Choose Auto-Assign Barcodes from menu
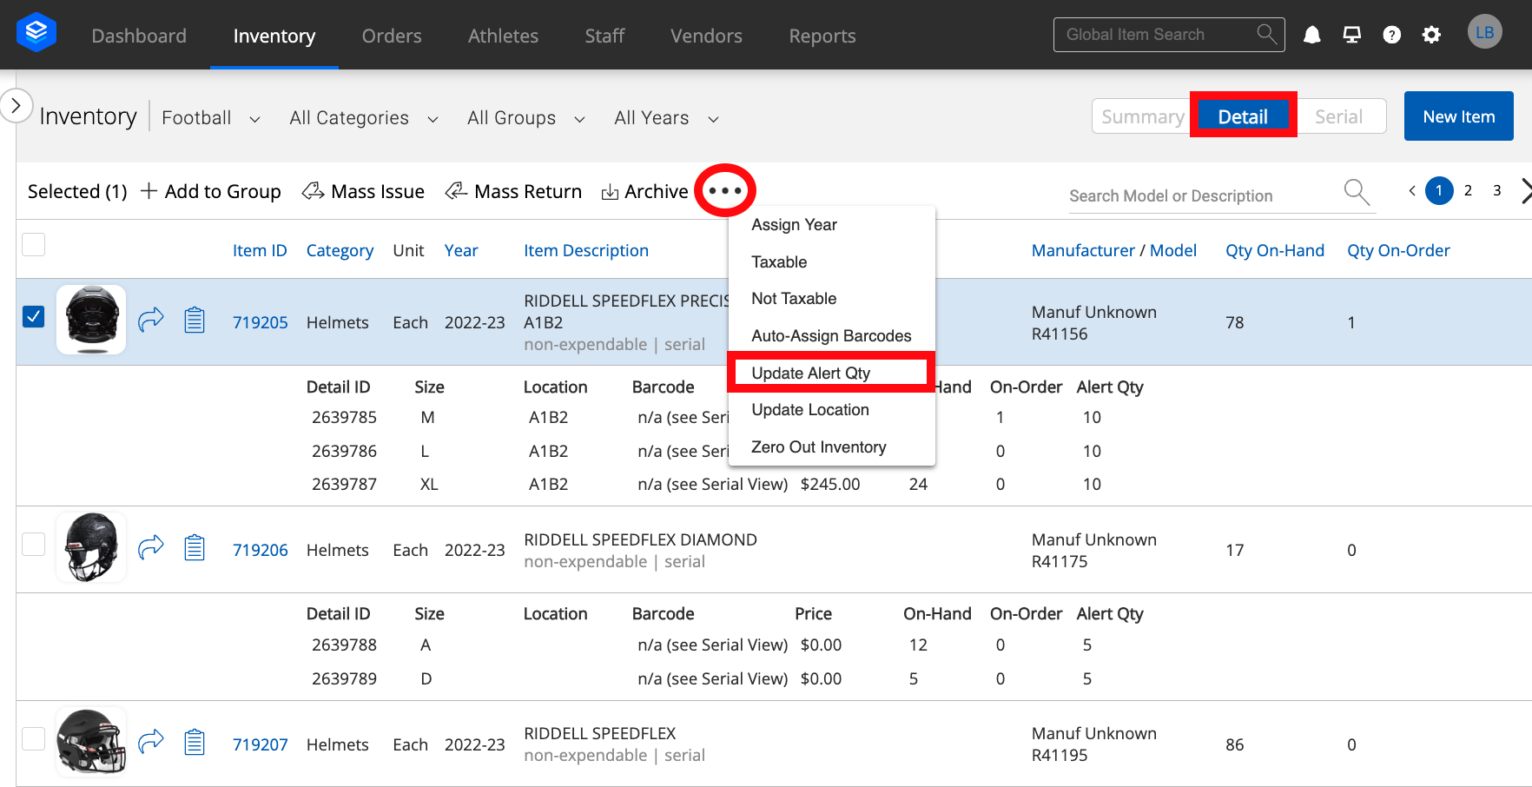 point(831,336)
